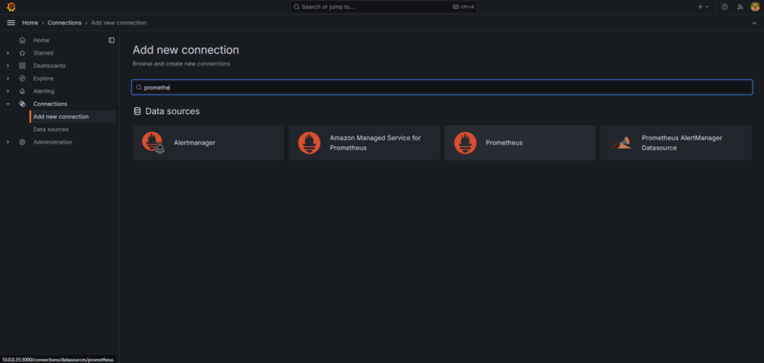764x363 pixels.
Task: Click the Connections plug icon
Action: pos(22,104)
